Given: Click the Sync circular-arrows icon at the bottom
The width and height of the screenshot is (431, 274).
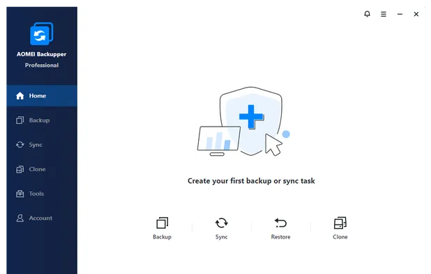Looking at the screenshot, I should (222, 223).
